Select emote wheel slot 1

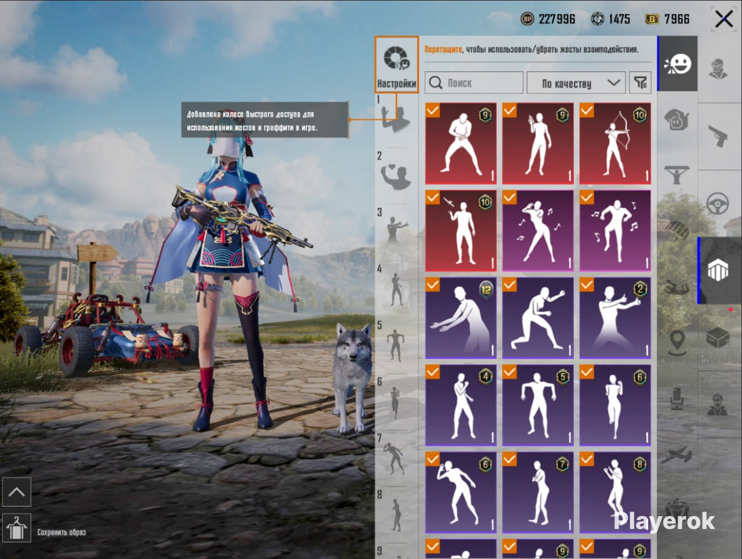pos(397,119)
